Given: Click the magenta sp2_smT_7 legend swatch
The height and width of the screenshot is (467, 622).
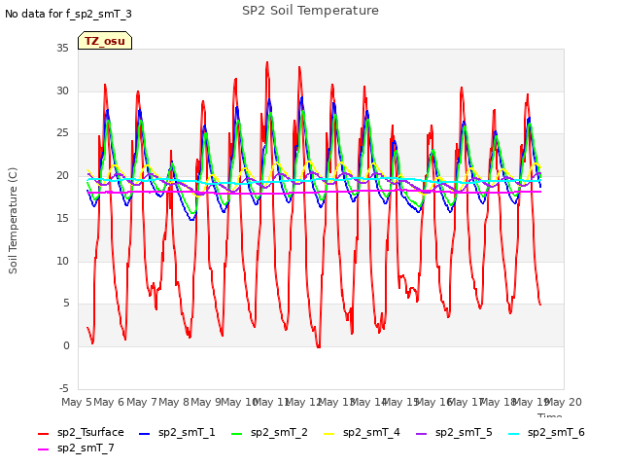Looking at the screenshot, I should (x=43, y=449).
